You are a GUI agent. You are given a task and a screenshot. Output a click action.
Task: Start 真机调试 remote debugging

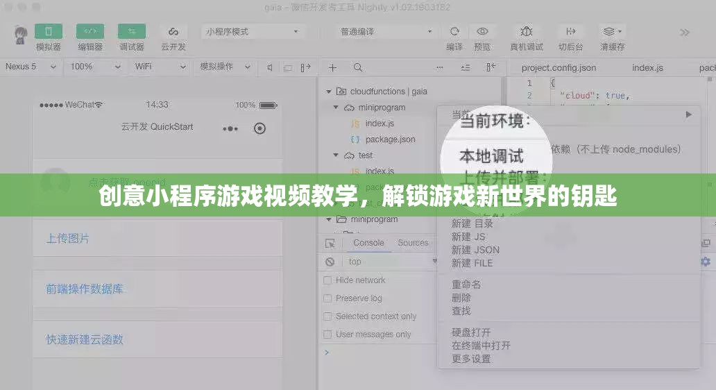527,31
